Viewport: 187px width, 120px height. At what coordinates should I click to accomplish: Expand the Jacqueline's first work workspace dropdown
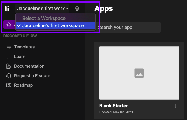point(42,9)
